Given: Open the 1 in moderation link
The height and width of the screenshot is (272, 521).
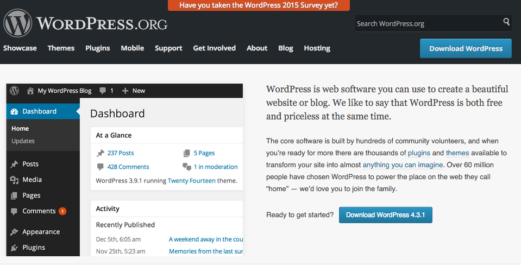Looking at the screenshot, I should click(x=216, y=167).
